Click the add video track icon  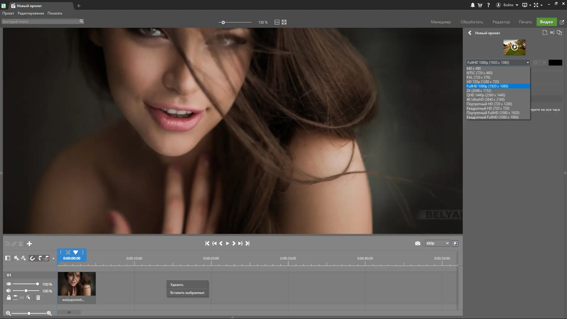(16, 258)
